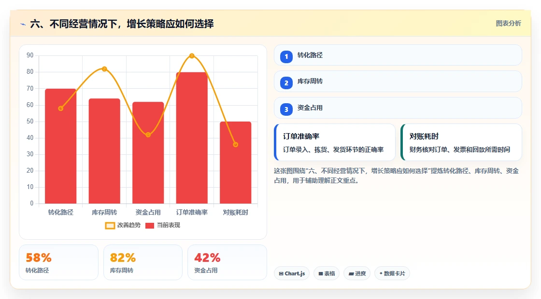Click the 当前表现 legend label
This screenshot has height=299, width=541.
point(169,225)
